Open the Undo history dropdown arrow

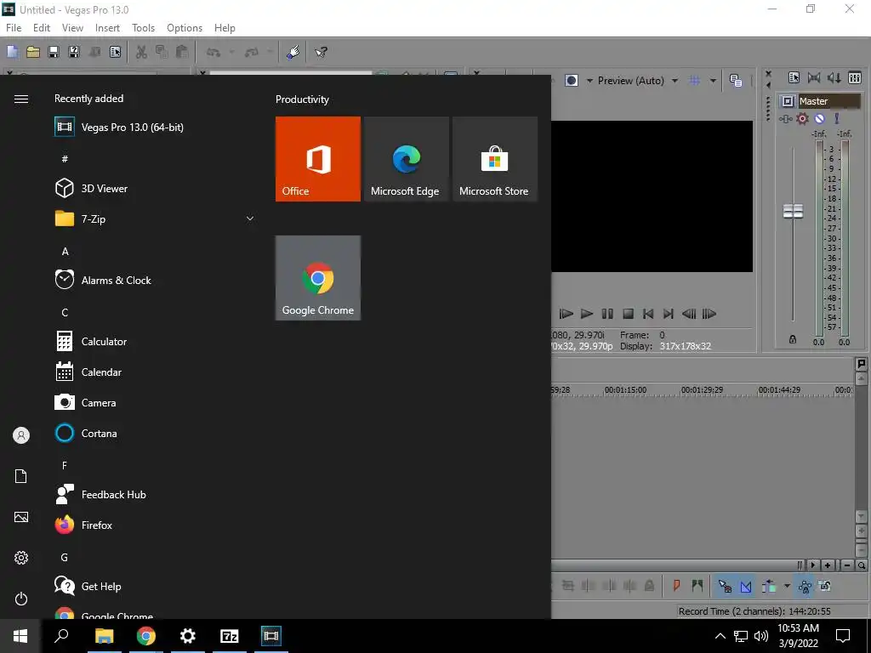tap(231, 52)
